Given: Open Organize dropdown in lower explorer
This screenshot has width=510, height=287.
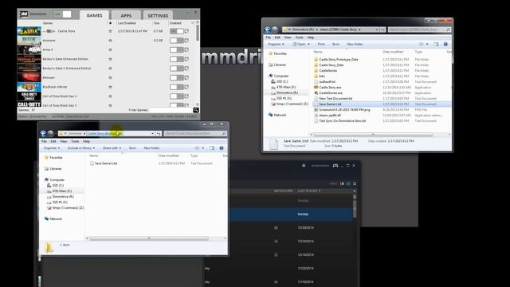Looking at the screenshot, I should click(x=52, y=148).
